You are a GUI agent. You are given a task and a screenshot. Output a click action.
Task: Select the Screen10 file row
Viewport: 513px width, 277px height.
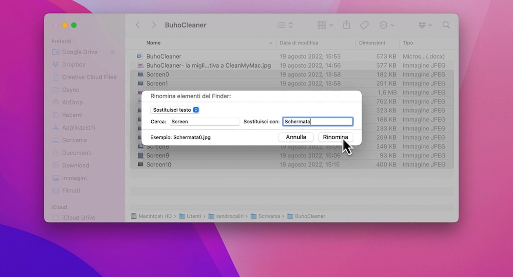pyautogui.click(x=292, y=164)
